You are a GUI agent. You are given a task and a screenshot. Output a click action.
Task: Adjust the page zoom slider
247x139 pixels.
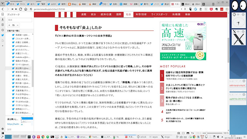212,133
